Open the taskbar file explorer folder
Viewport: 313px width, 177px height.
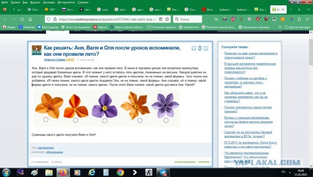point(49,172)
